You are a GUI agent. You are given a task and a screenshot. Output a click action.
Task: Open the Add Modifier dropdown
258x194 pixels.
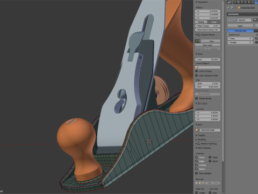[x=242, y=14]
